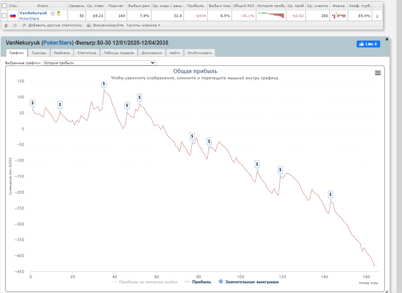The width and height of the screenshot is (402, 293).
Task: Open the 'Таблицы лидеров' tab
Action: [119, 53]
